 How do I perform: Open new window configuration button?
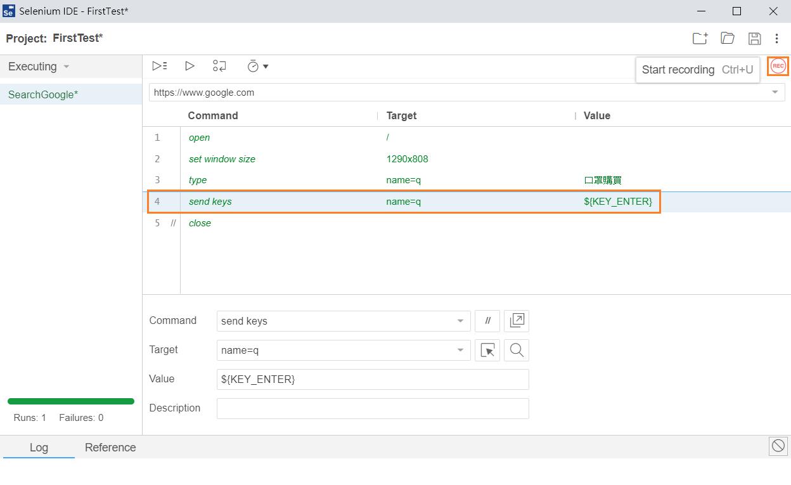pyautogui.click(x=517, y=321)
